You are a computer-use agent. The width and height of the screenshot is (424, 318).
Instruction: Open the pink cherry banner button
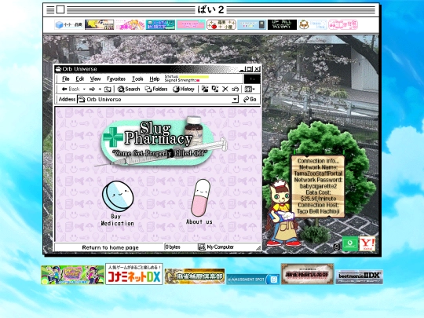[x=343, y=25]
